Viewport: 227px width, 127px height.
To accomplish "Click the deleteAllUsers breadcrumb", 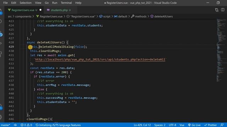I will click(x=162, y=17).
